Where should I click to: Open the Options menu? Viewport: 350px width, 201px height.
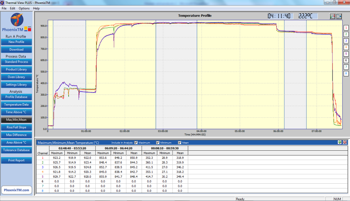(x=24, y=8)
